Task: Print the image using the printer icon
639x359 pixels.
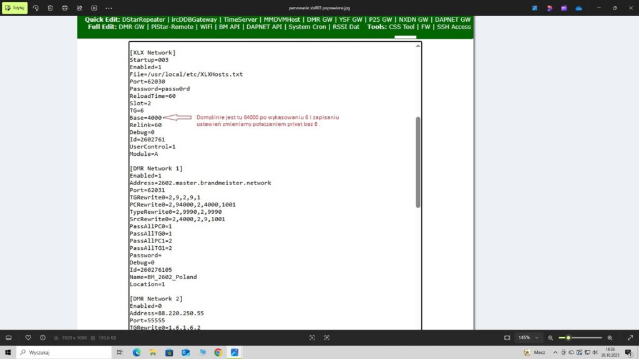Action: 65,8
